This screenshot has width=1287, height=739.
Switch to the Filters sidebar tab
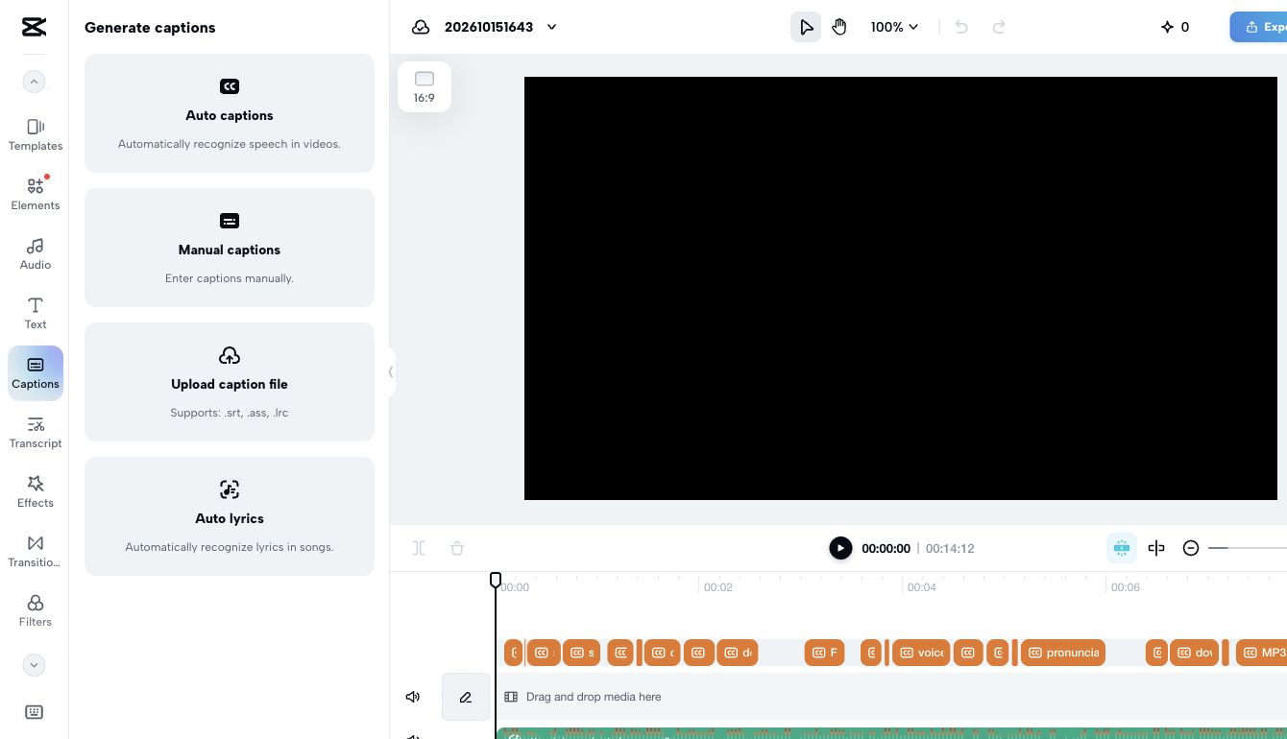point(36,610)
